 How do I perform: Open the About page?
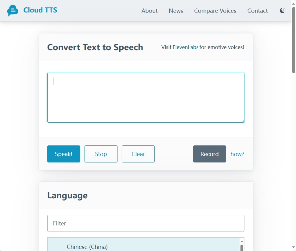[150, 11]
